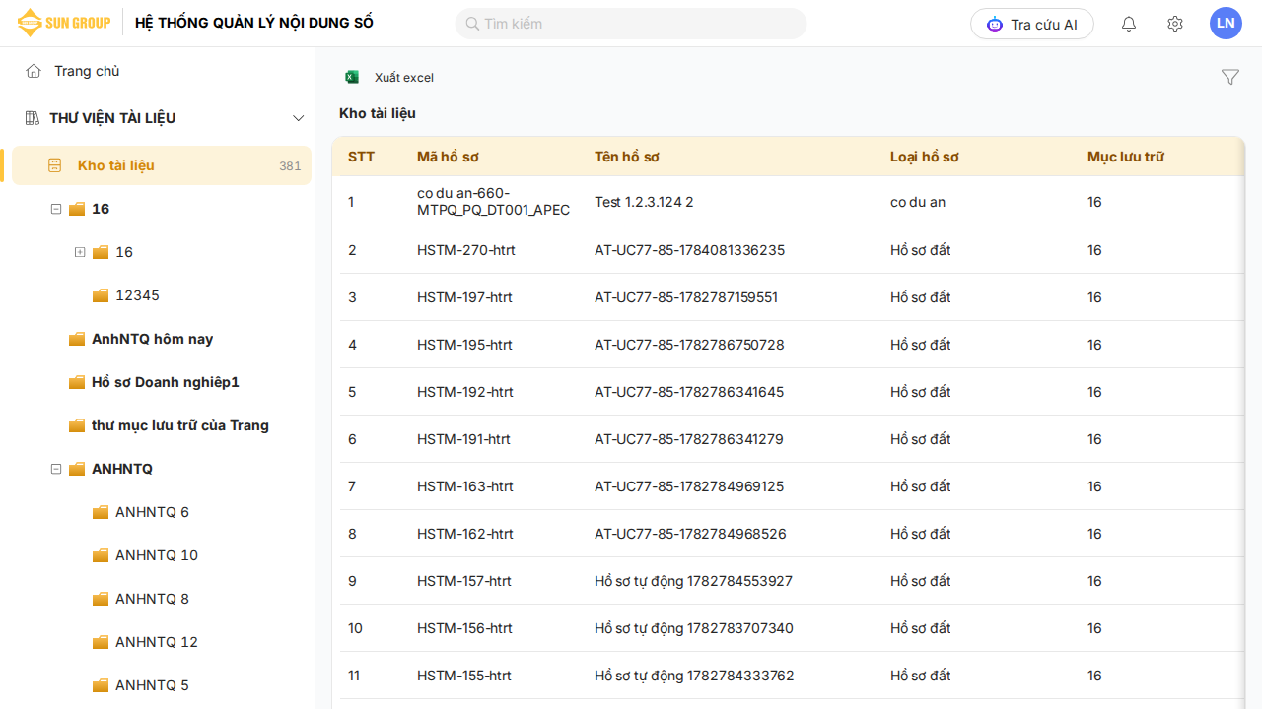
Task: Click the folder icon of ANHNTQ 12
Action: pos(101,642)
